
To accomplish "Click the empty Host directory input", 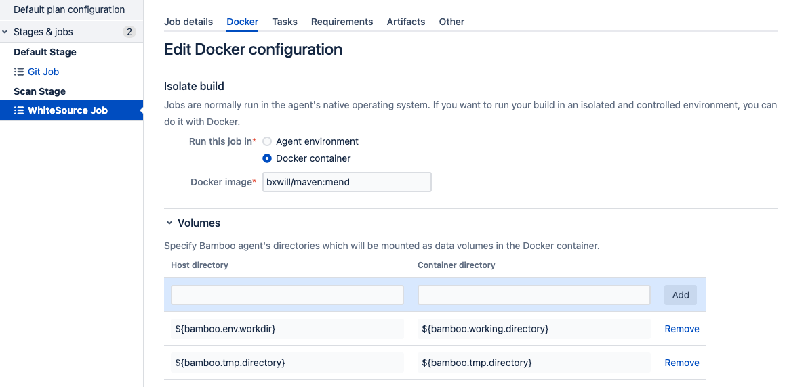I will [287, 295].
